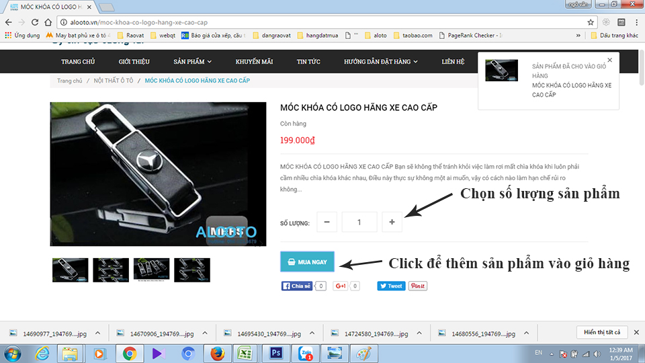Open the TIN TỨC menu item

[x=308, y=62]
